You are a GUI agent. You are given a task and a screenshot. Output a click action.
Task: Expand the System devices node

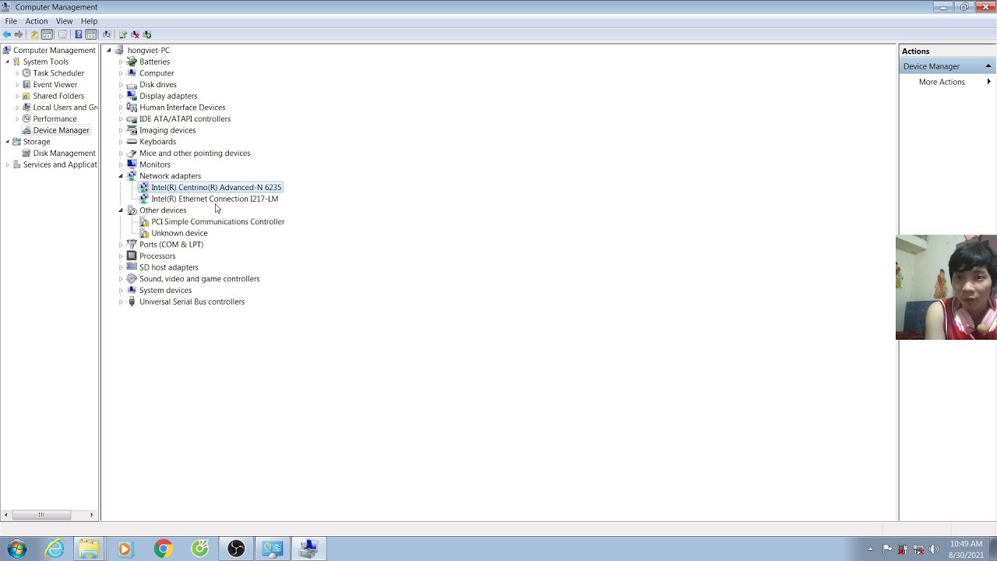(121, 290)
